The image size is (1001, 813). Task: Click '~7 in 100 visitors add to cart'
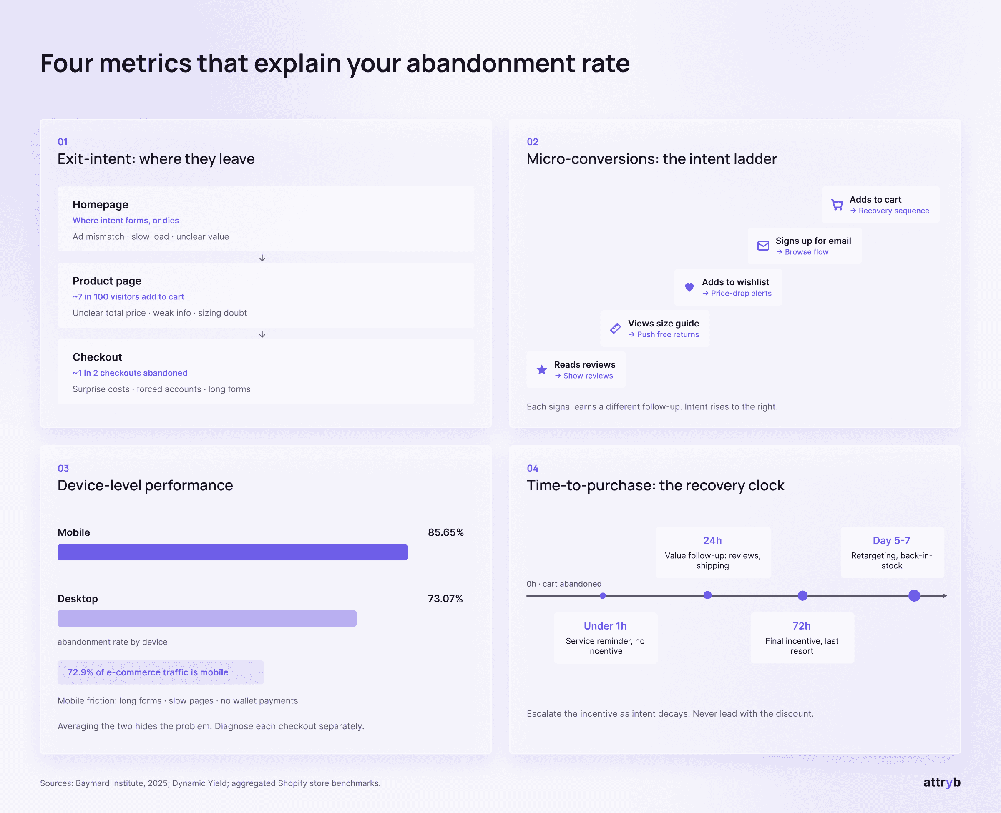pos(128,297)
